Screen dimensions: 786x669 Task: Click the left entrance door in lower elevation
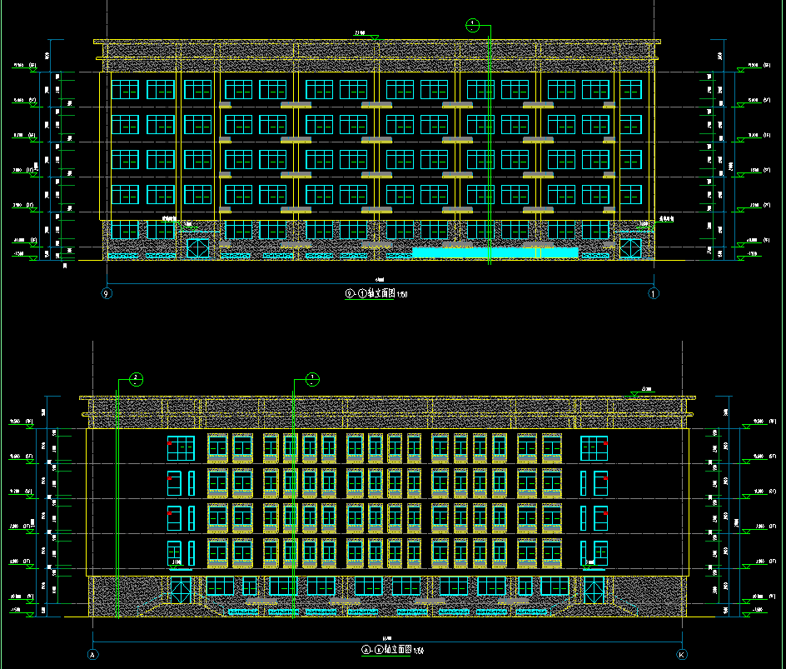[x=181, y=592]
